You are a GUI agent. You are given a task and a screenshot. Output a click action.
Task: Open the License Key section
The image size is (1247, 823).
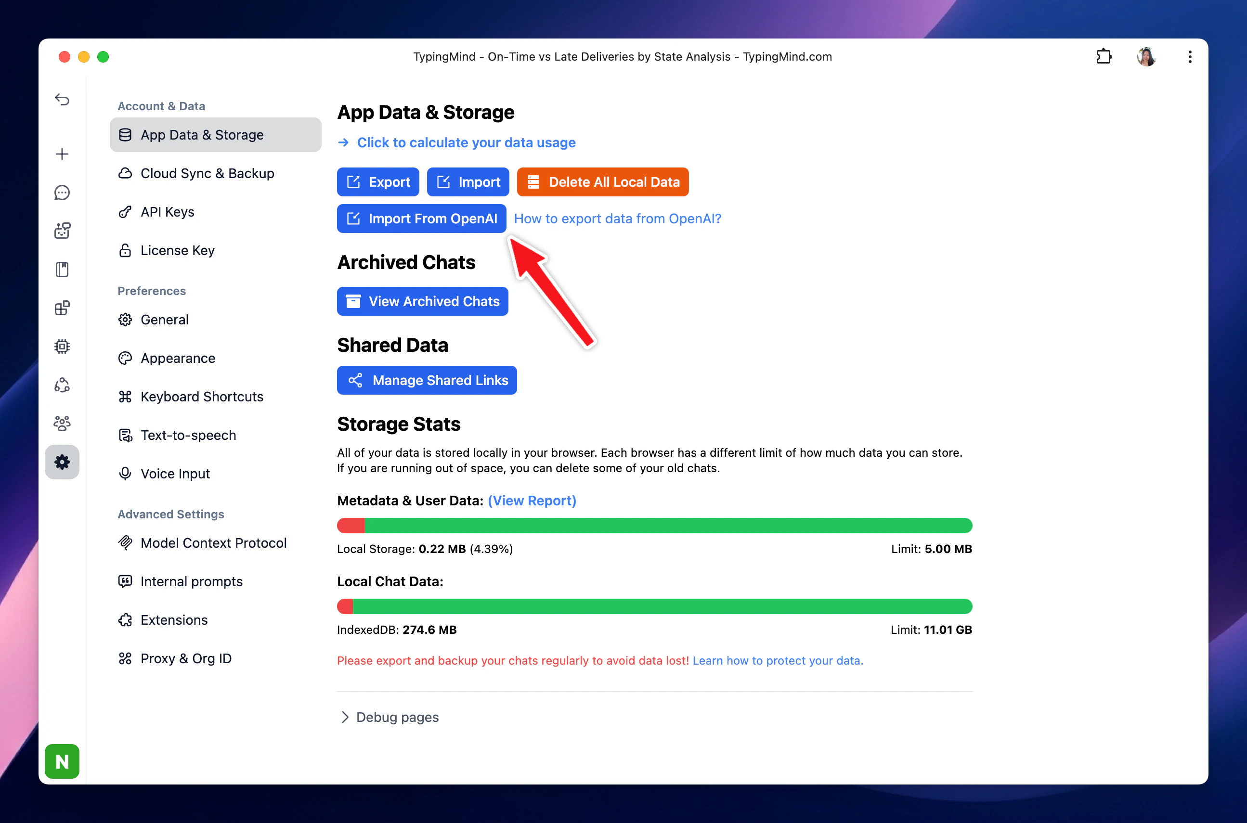(x=215, y=250)
